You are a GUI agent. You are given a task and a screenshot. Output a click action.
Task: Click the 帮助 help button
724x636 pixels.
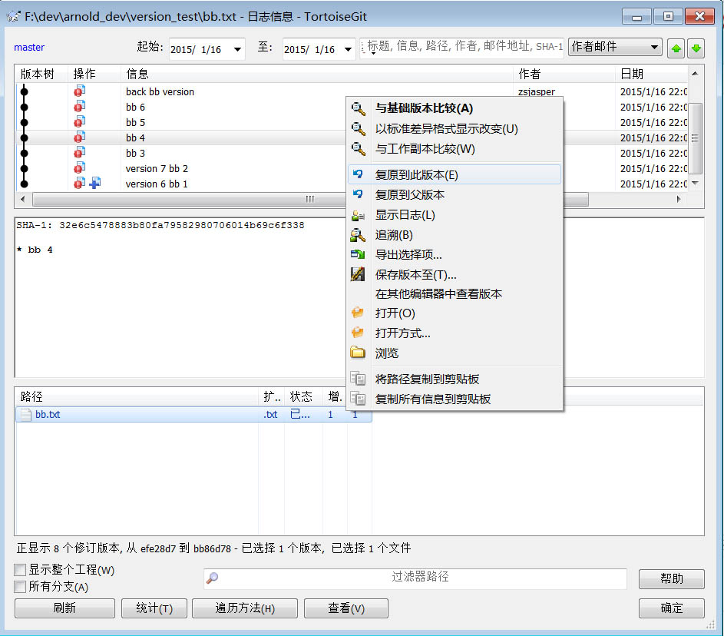tap(671, 578)
